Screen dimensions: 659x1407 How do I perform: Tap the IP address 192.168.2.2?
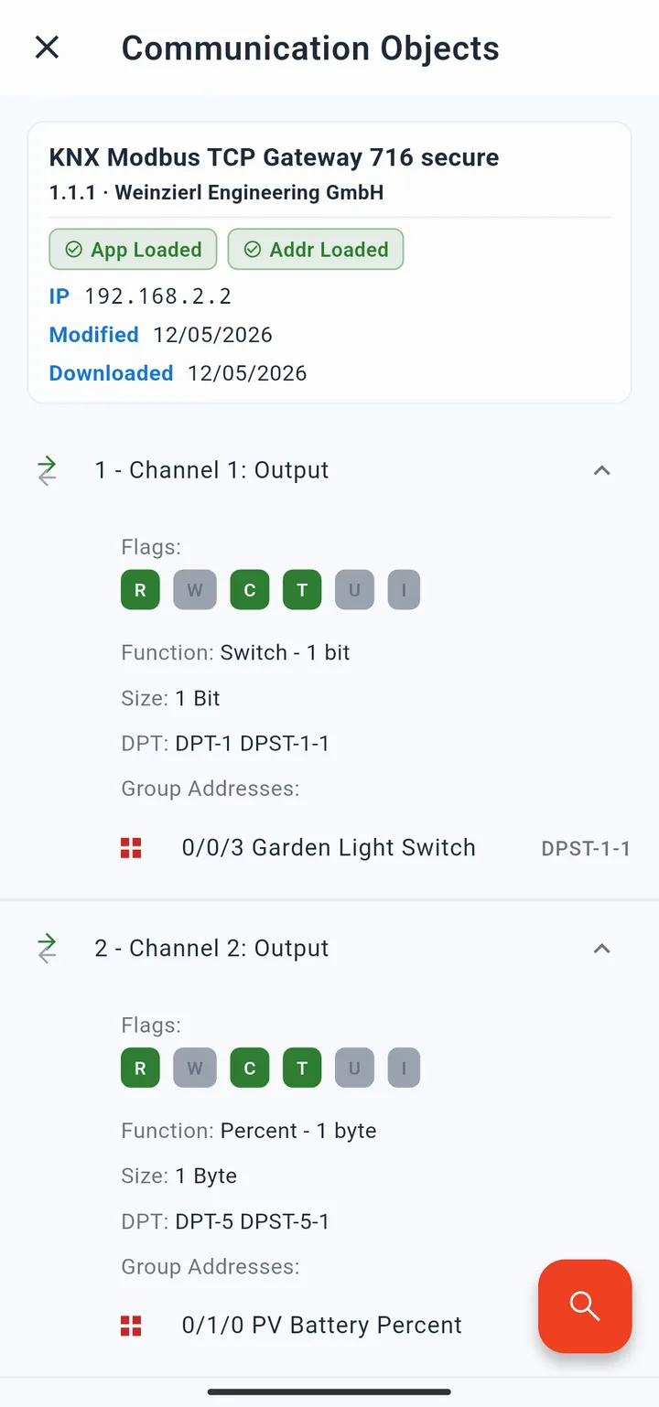[157, 296]
